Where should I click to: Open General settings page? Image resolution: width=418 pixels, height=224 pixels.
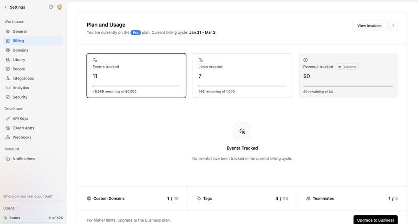(x=33, y=31)
